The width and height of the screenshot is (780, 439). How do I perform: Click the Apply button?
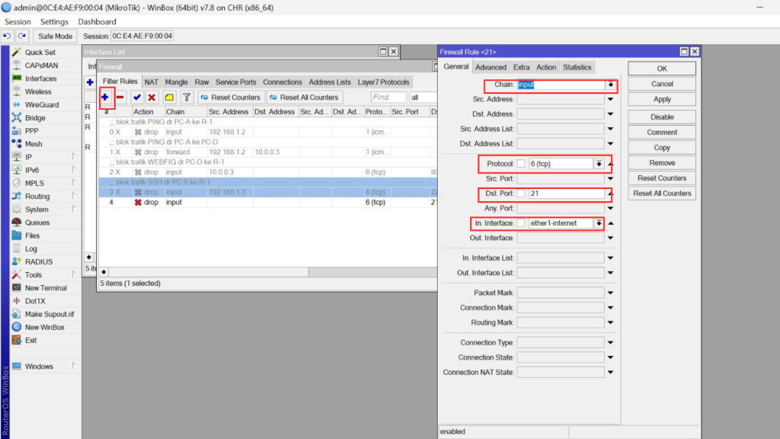click(662, 99)
